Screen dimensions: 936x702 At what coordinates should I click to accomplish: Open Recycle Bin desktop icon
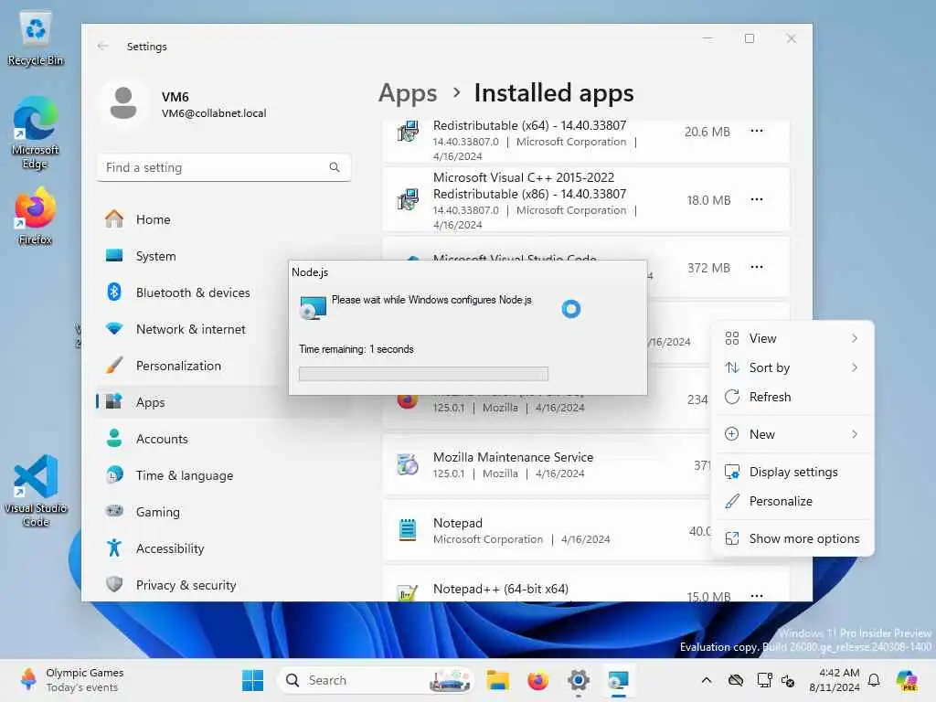pyautogui.click(x=36, y=38)
